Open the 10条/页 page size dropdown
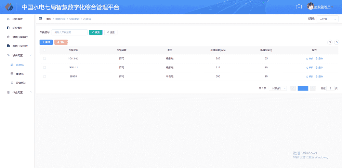Image resolution: width=342 pixels, height=168 pixels. [x=278, y=88]
